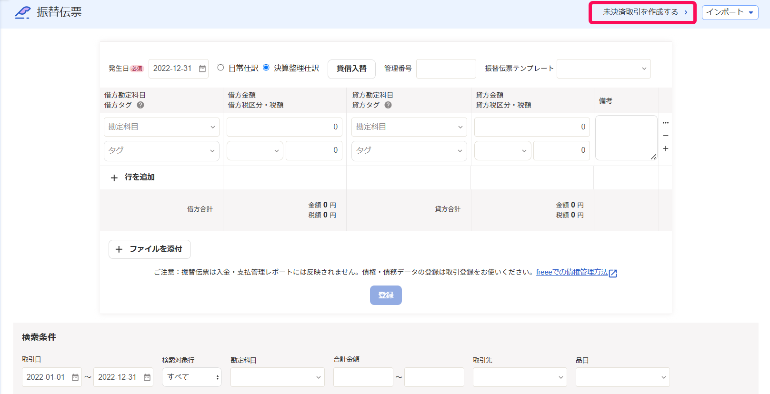Click the 貸借入替 button
Image resolution: width=770 pixels, height=394 pixels.
pos(351,69)
